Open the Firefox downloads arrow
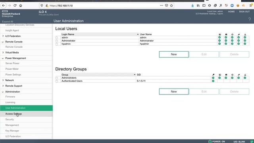 192,6
